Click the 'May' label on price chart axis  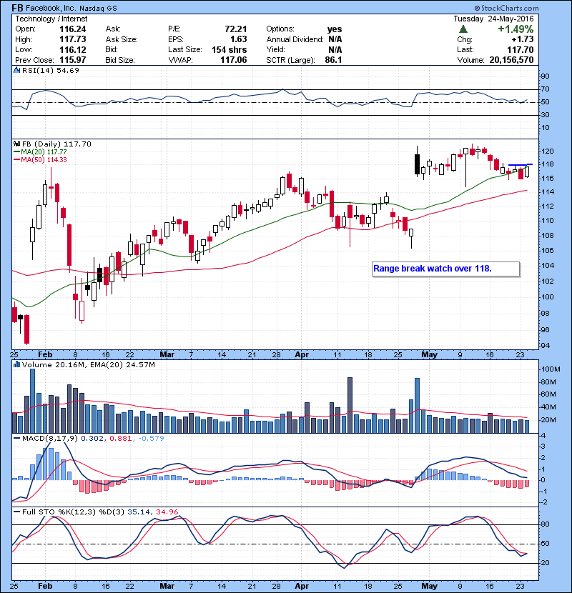click(429, 354)
